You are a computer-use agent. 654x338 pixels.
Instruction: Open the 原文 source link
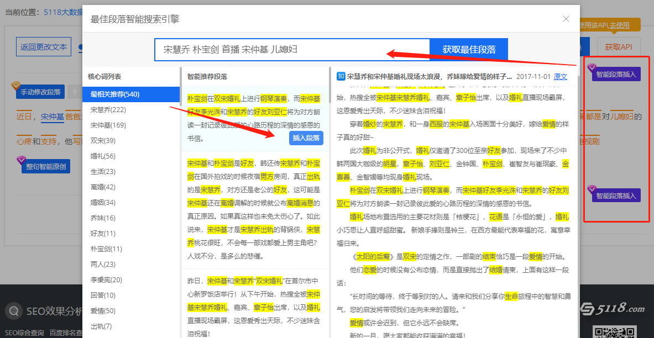[560, 77]
